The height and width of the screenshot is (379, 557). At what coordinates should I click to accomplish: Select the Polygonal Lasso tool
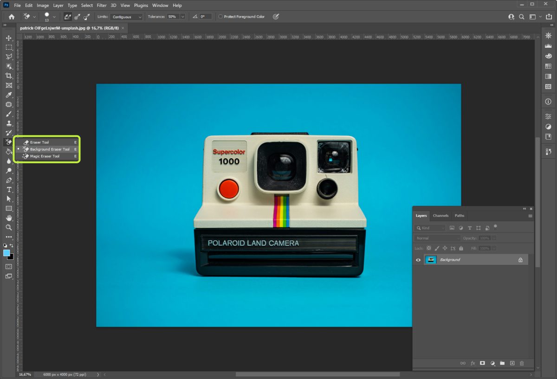click(x=9, y=57)
